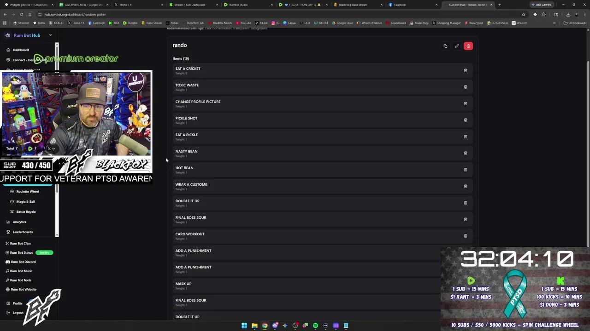Duplicate the rando picker with copy icon
This screenshot has height=331, width=590.
(x=445, y=46)
